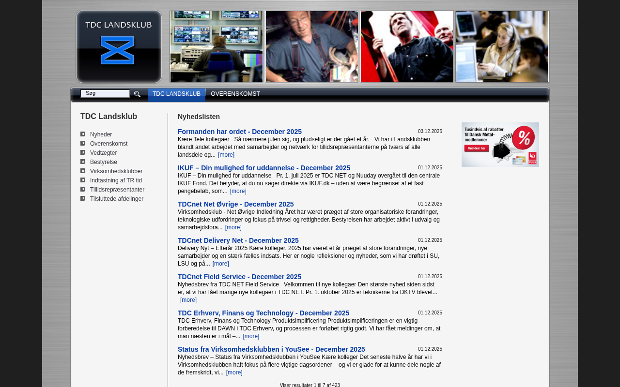Open headline 'Formanden har ordet - December 2025'
This screenshot has height=387, width=620.
tap(240, 132)
